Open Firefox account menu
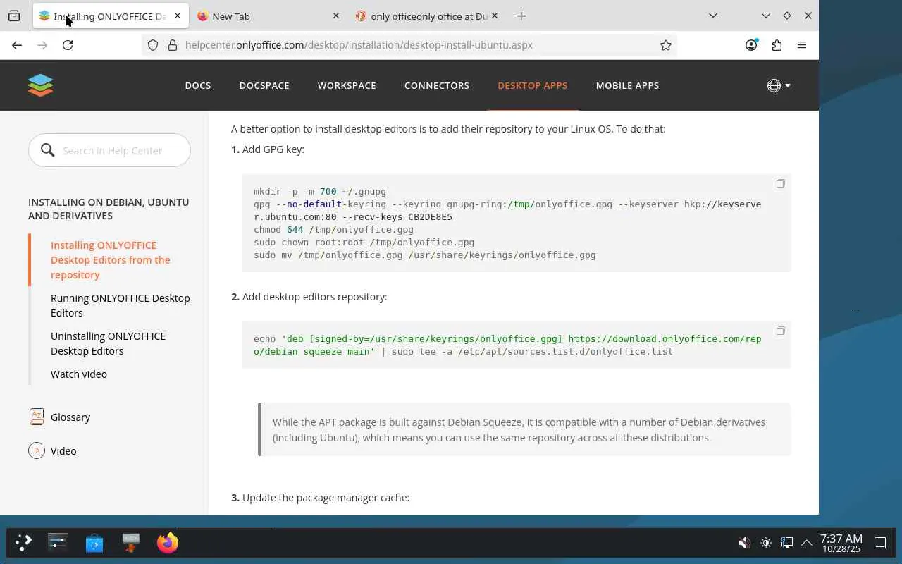The height and width of the screenshot is (564, 902). 751,45
